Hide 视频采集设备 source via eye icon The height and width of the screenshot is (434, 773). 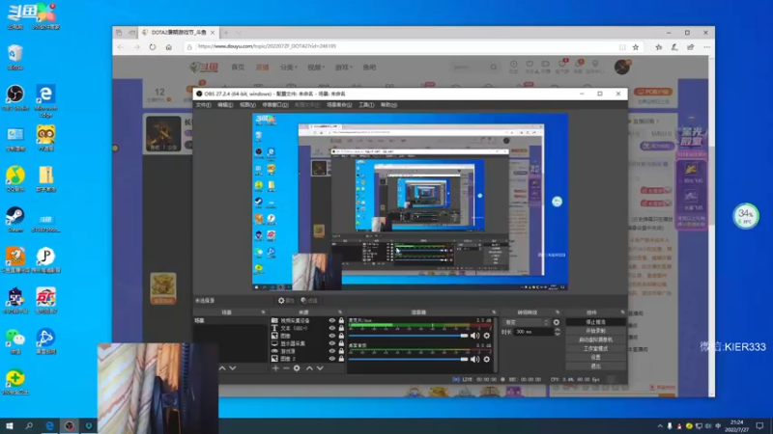point(331,320)
